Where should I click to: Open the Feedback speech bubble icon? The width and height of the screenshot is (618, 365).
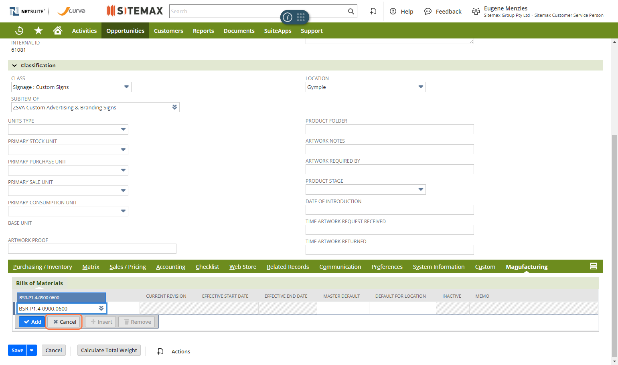point(428,11)
